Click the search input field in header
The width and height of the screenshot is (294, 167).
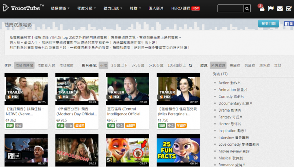pyautogui.click(x=230, y=8)
